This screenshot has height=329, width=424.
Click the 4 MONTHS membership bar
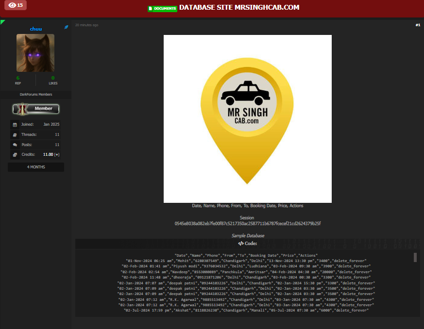(x=36, y=167)
